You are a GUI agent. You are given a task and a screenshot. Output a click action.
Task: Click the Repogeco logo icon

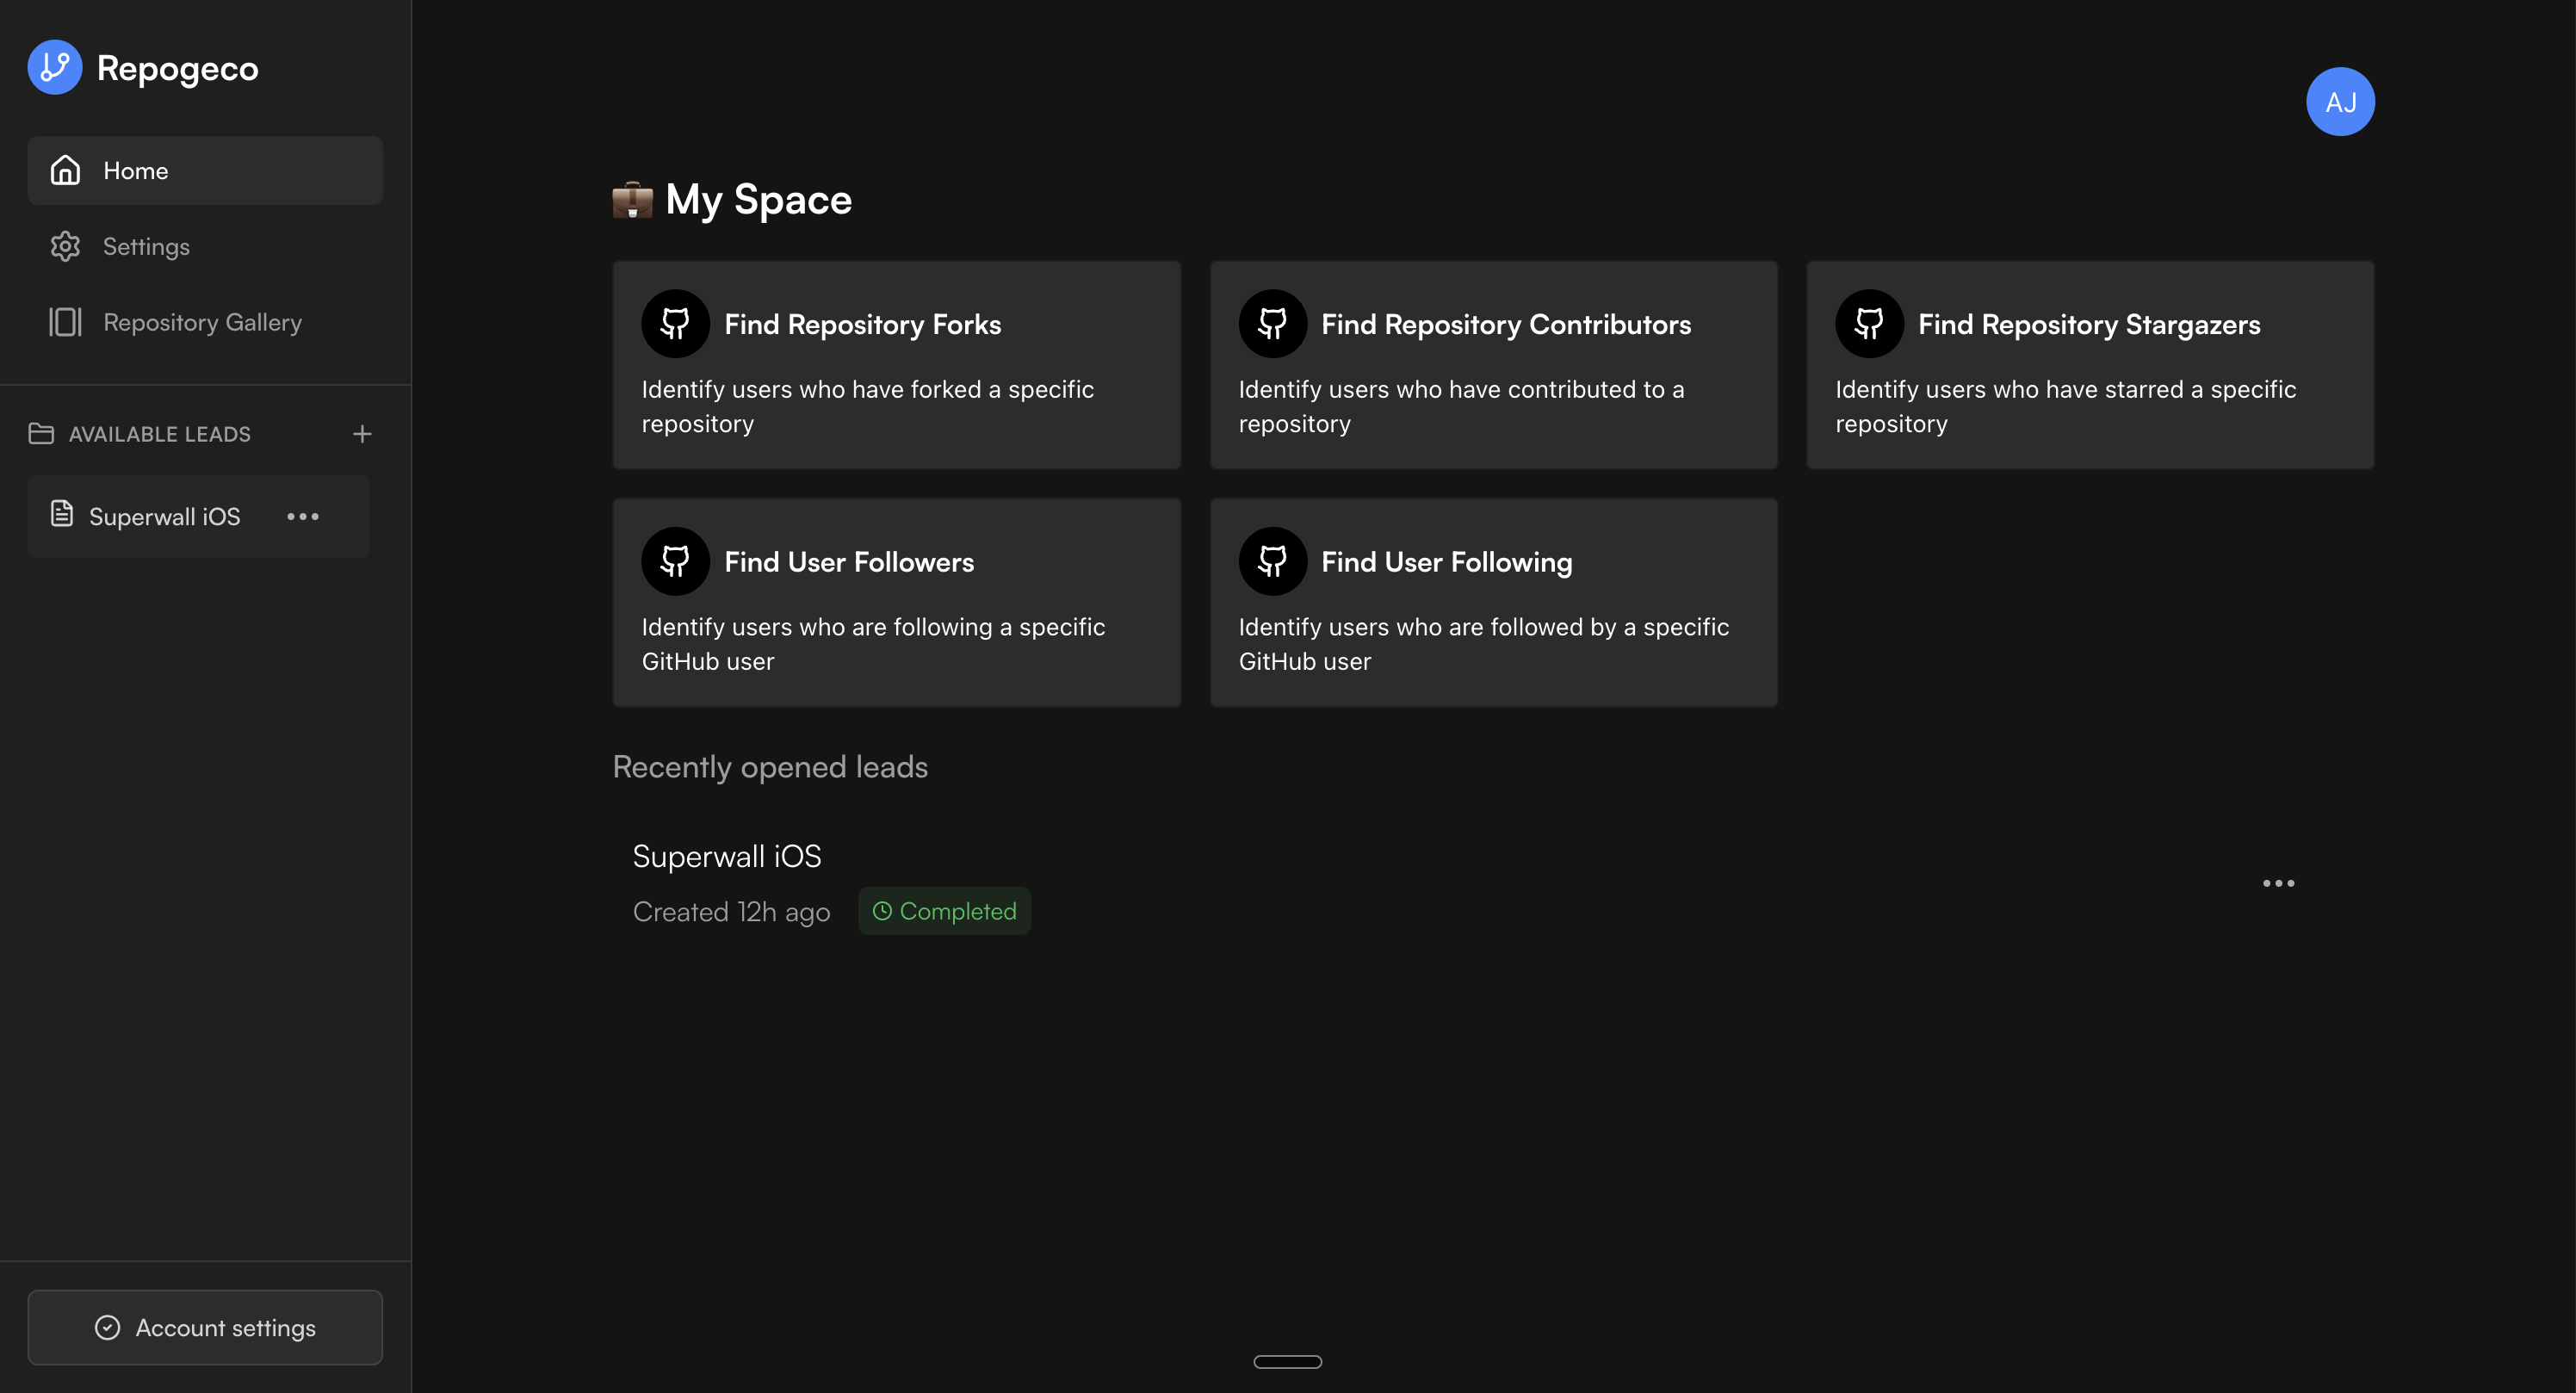pyautogui.click(x=54, y=67)
